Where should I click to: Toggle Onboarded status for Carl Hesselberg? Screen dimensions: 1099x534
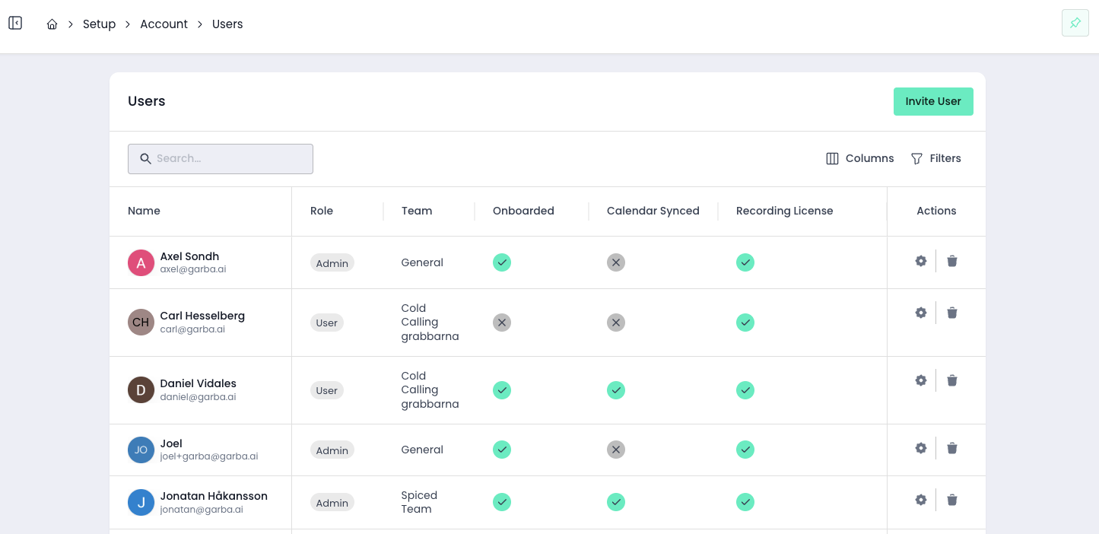(x=501, y=323)
